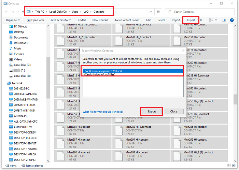Open the What file format should I choose link
239x170 pixels.
point(103,112)
